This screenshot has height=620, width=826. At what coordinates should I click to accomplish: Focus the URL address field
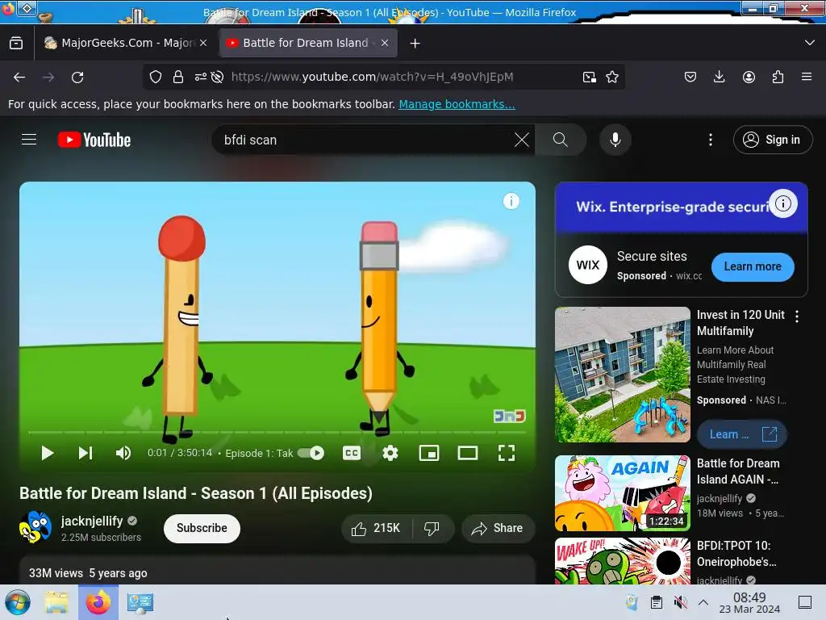coord(372,77)
